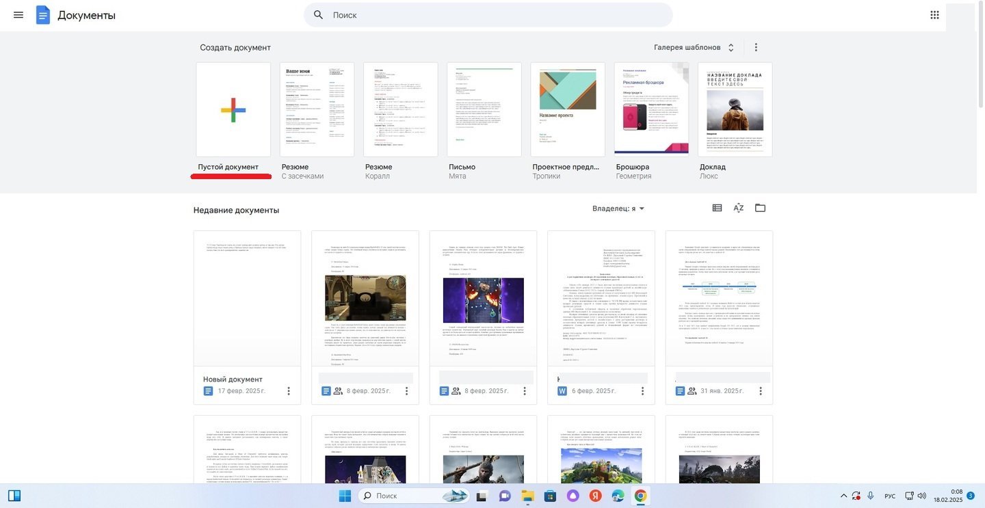Click the Docs file icon beside 17 февр. 2025

pyautogui.click(x=208, y=391)
